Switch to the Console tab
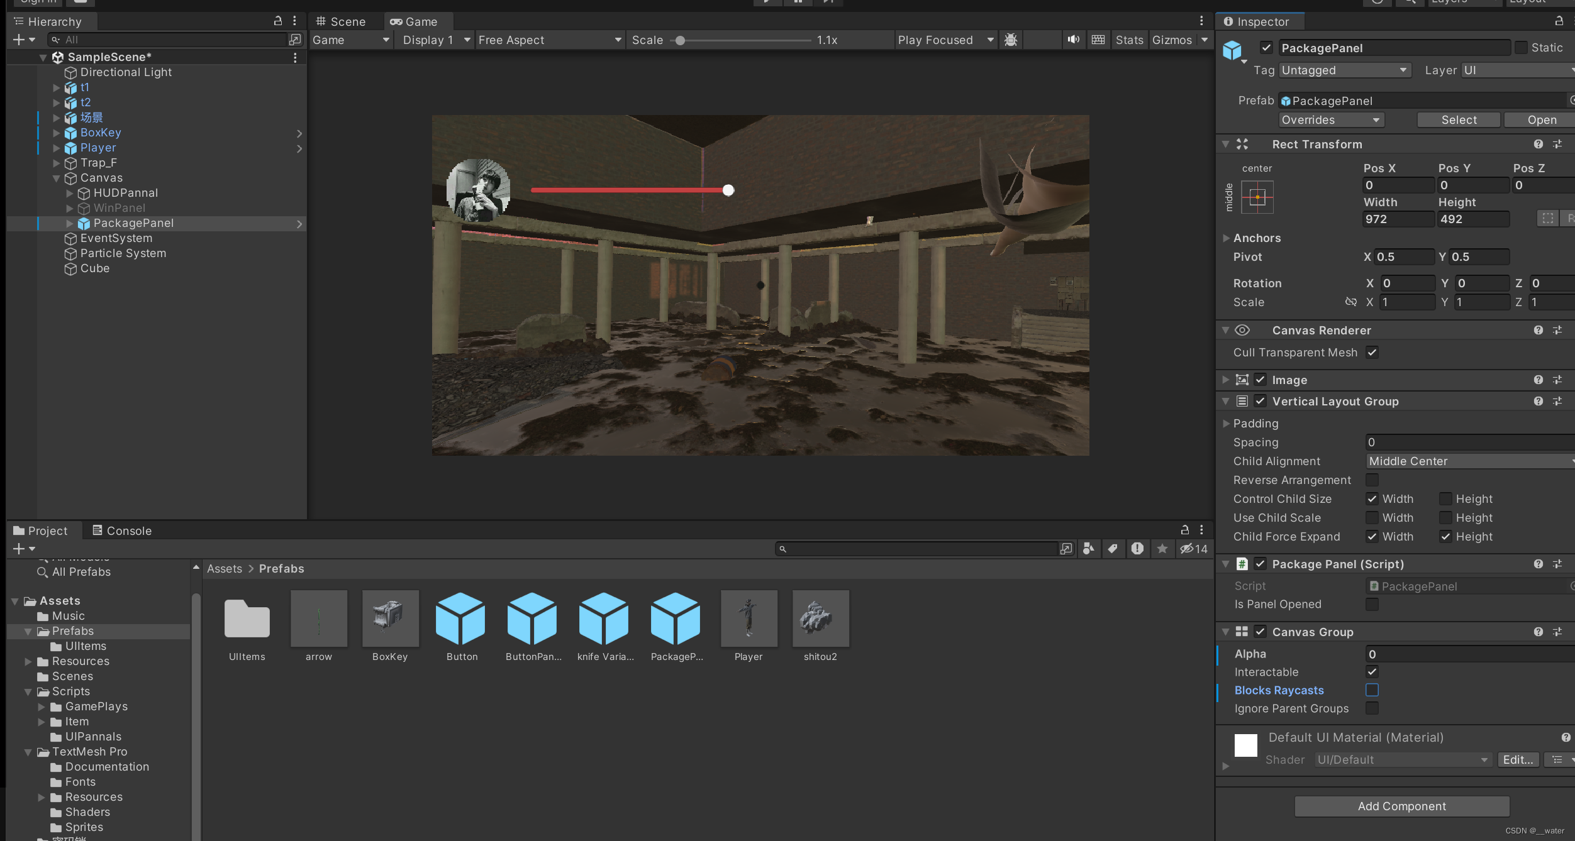 point(122,530)
